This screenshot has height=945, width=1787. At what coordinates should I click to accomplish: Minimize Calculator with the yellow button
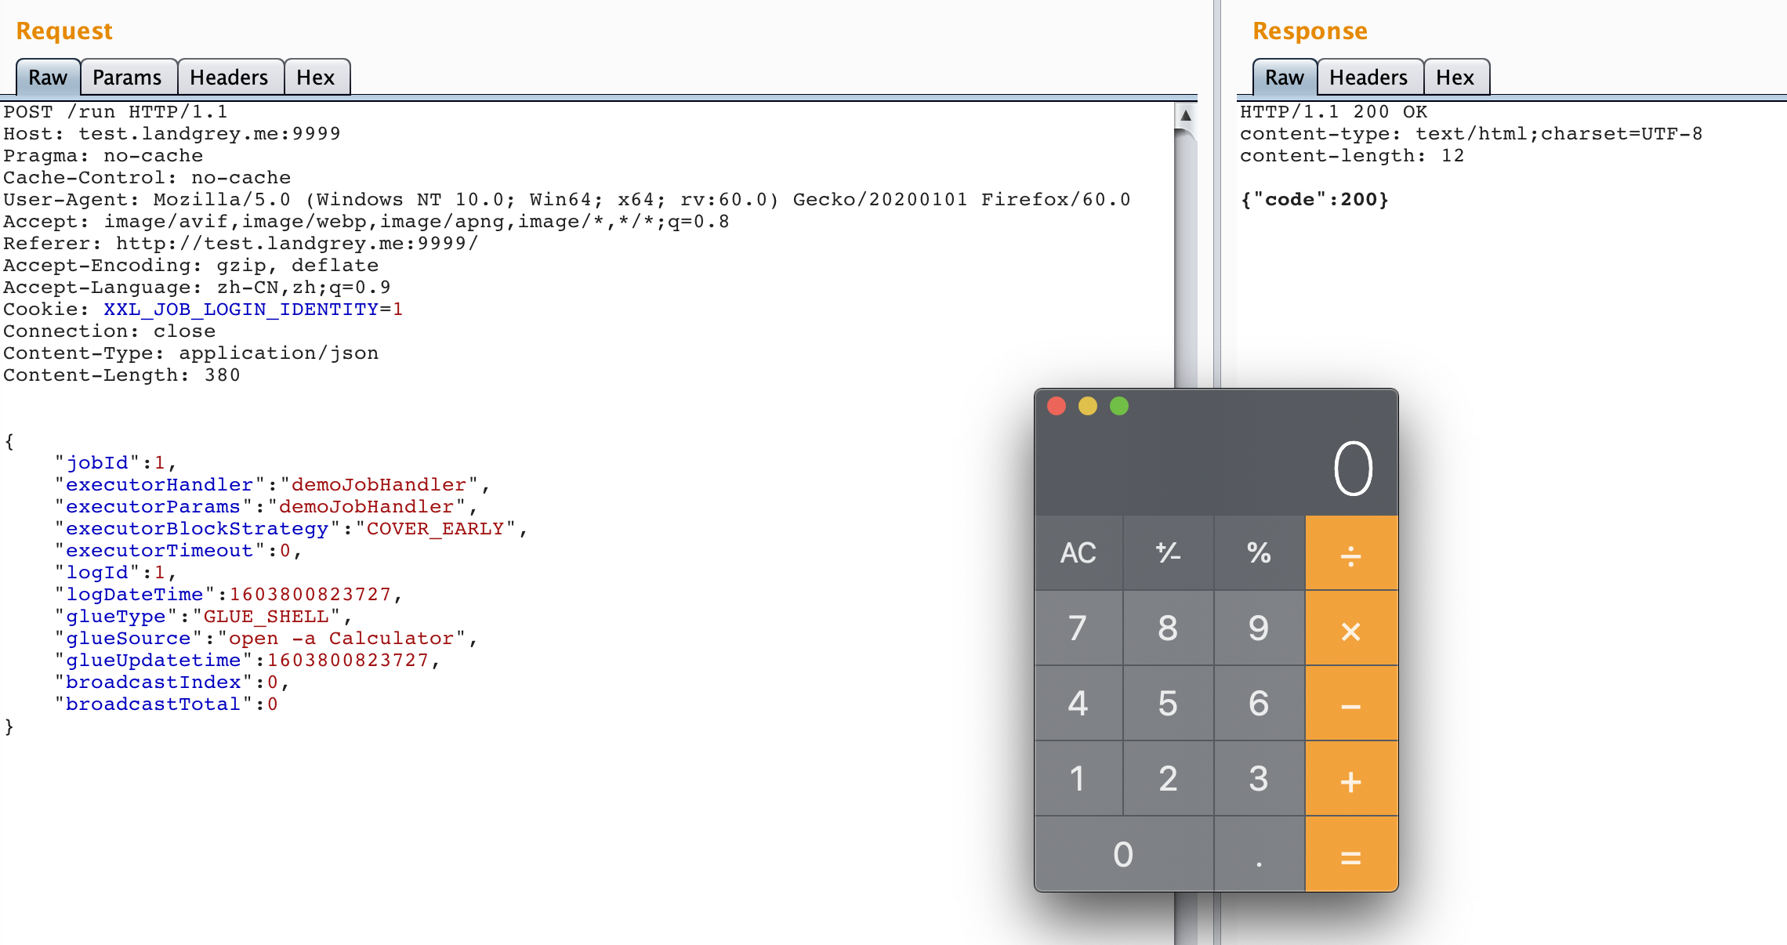(1088, 406)
